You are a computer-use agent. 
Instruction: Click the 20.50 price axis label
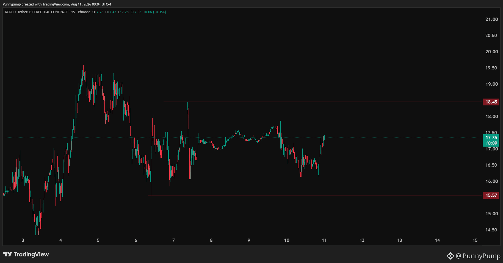491,35
